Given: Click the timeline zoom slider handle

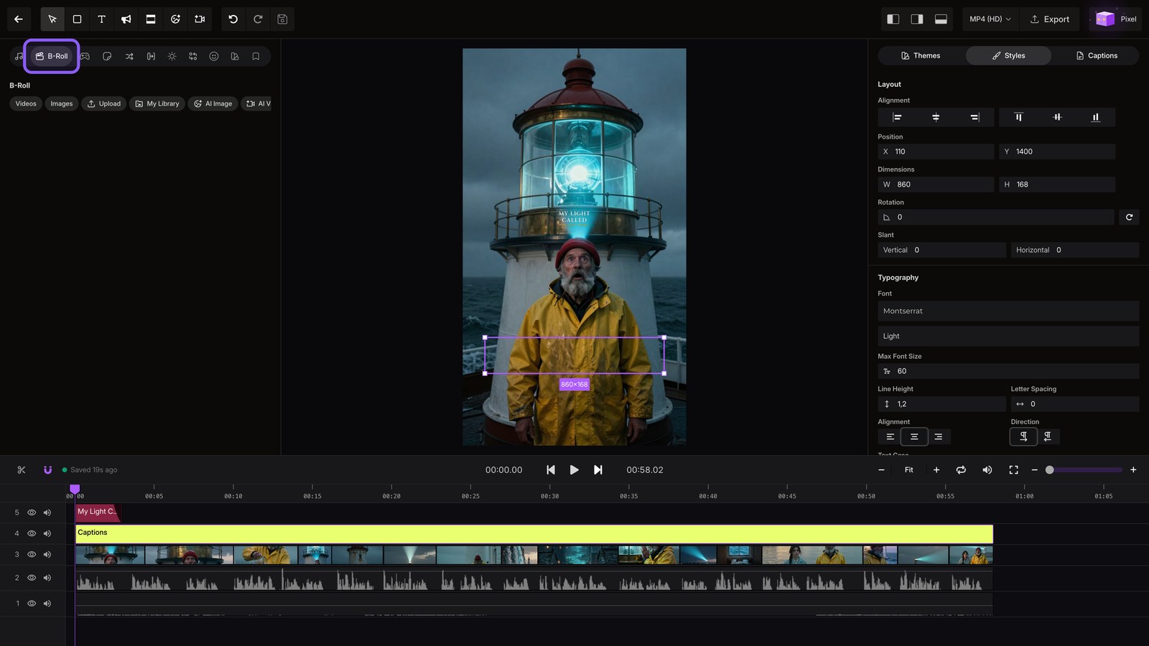Looking at the screenshot, I should tap(1049, 470).
